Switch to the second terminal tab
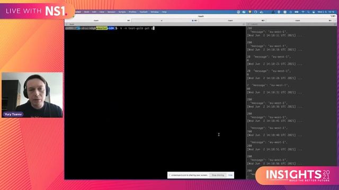 tap(165, 21)
